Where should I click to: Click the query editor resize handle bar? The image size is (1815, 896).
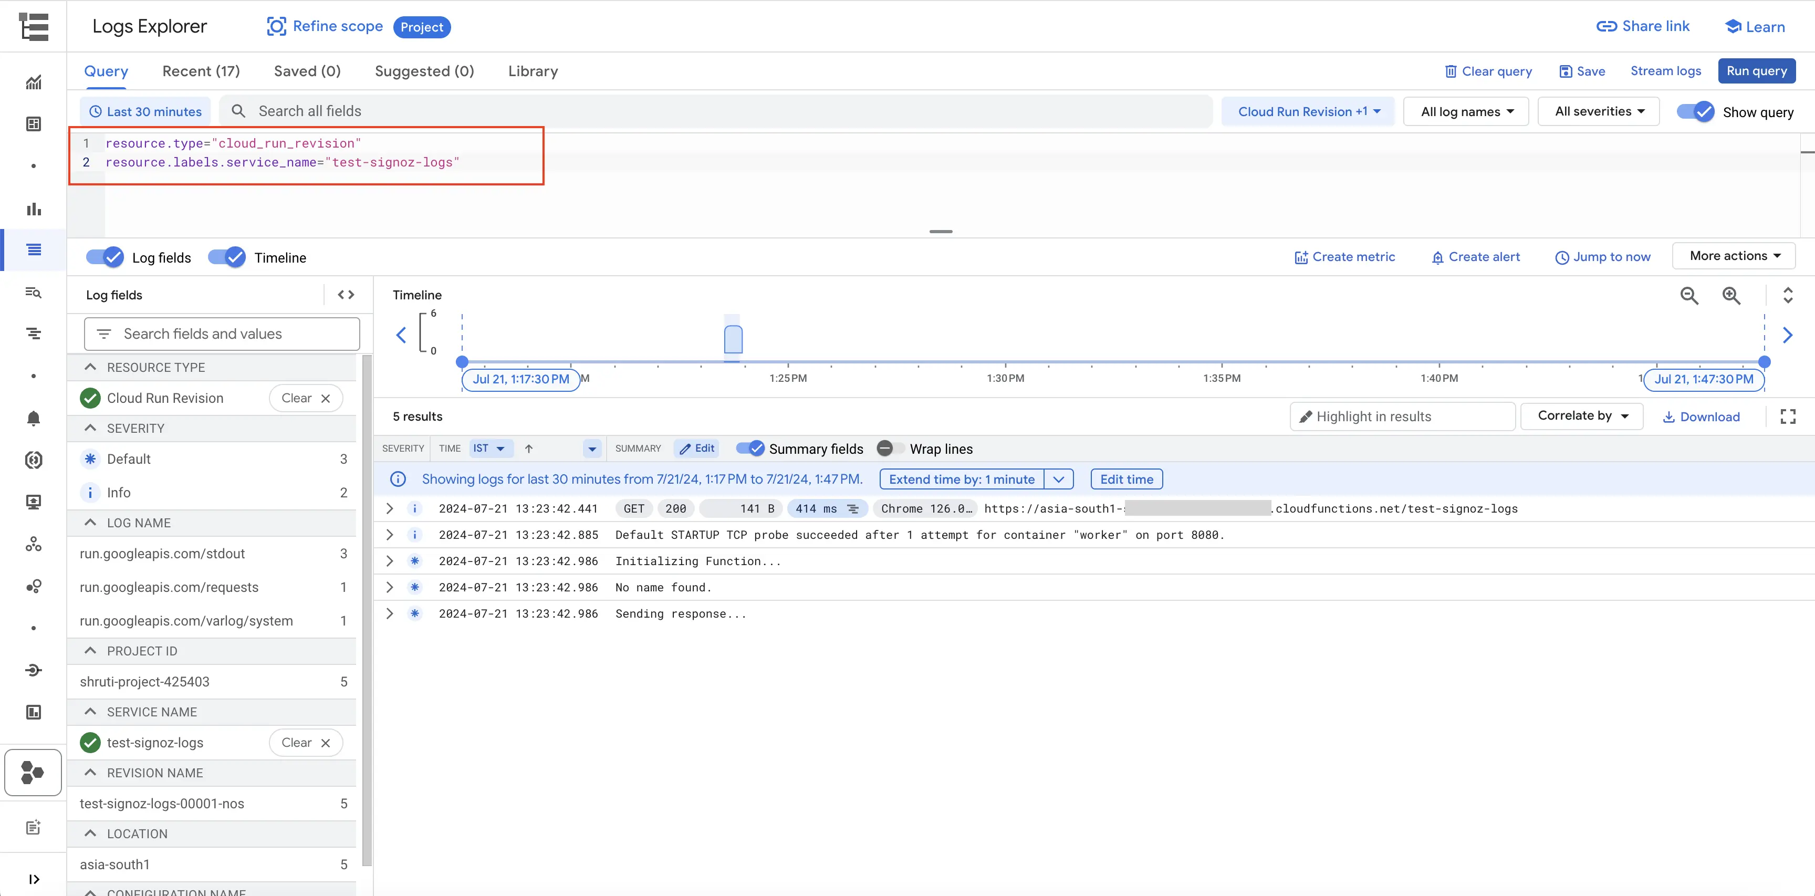click(941, 231)
